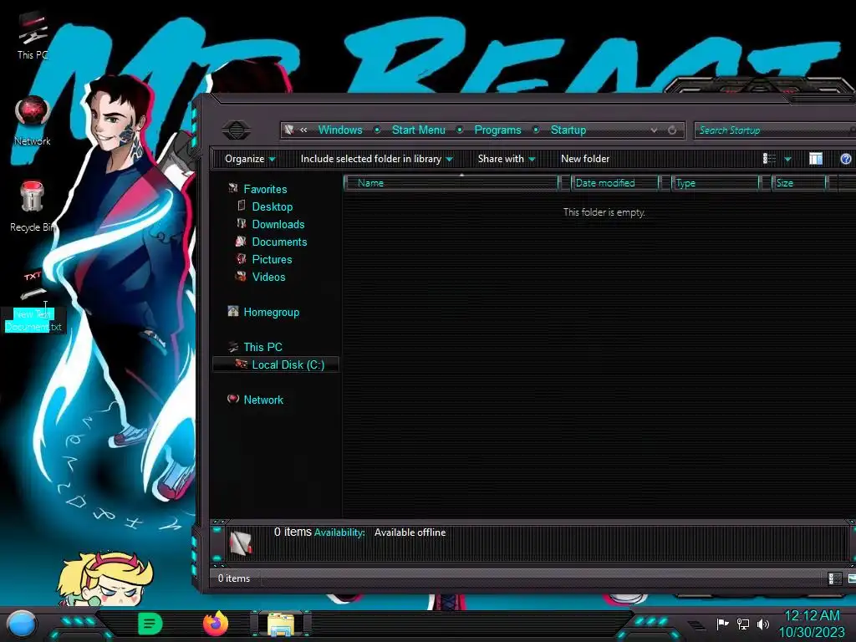Click the Startup breadcrumb segment
856x642 pixels.
point(568,130)
